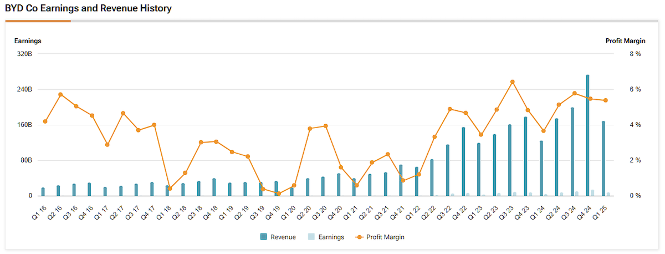Image resolution: width=665 pixels, height=254 pixels.
Task: Click the Q3 23 profit margin peak point
Action: [x=513, y=82]
